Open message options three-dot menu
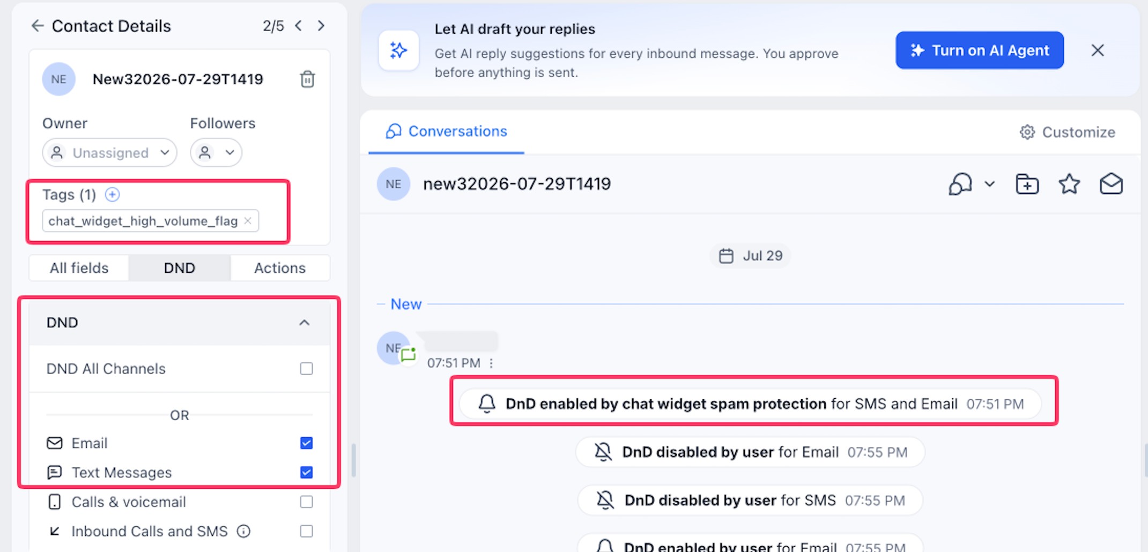This screenshot has width=1148, height=552. [491, 363]
